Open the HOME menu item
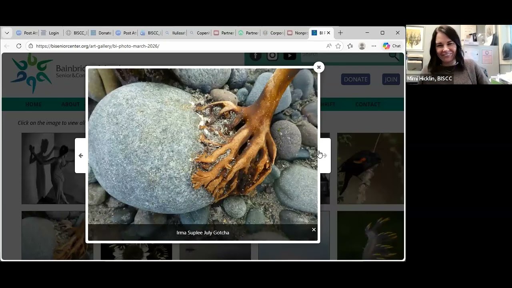 34,104
